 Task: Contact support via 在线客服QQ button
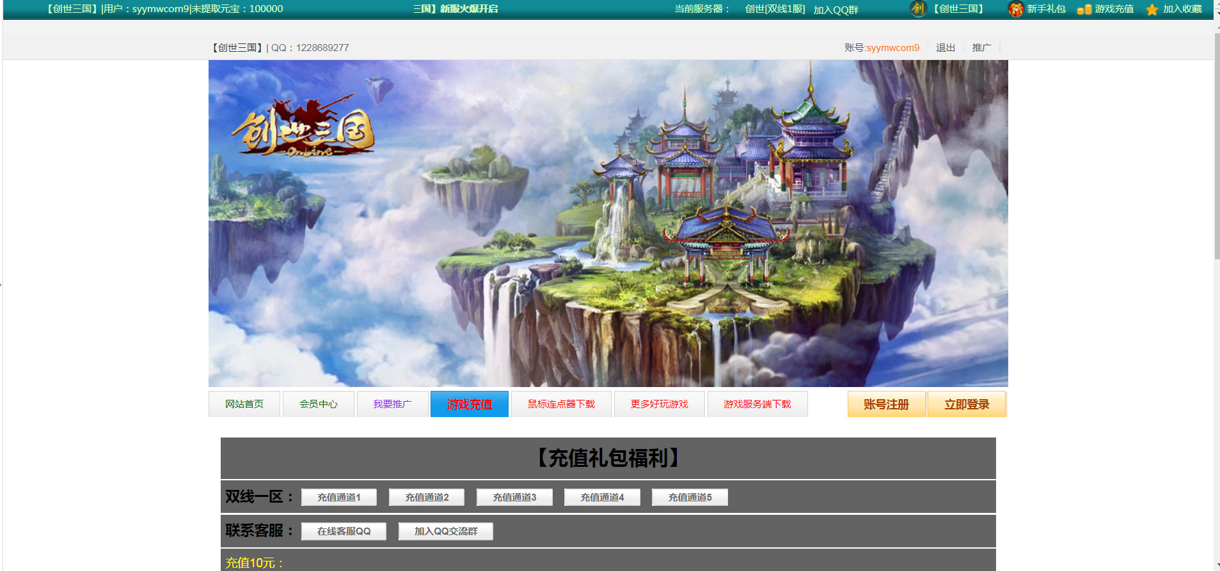click(344, 531)
